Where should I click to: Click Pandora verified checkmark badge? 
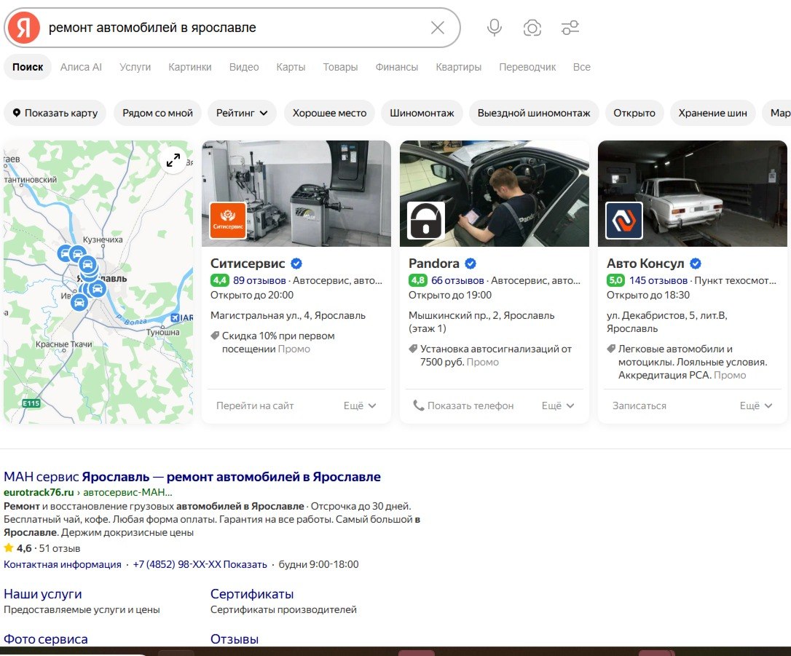click(471, 264)
